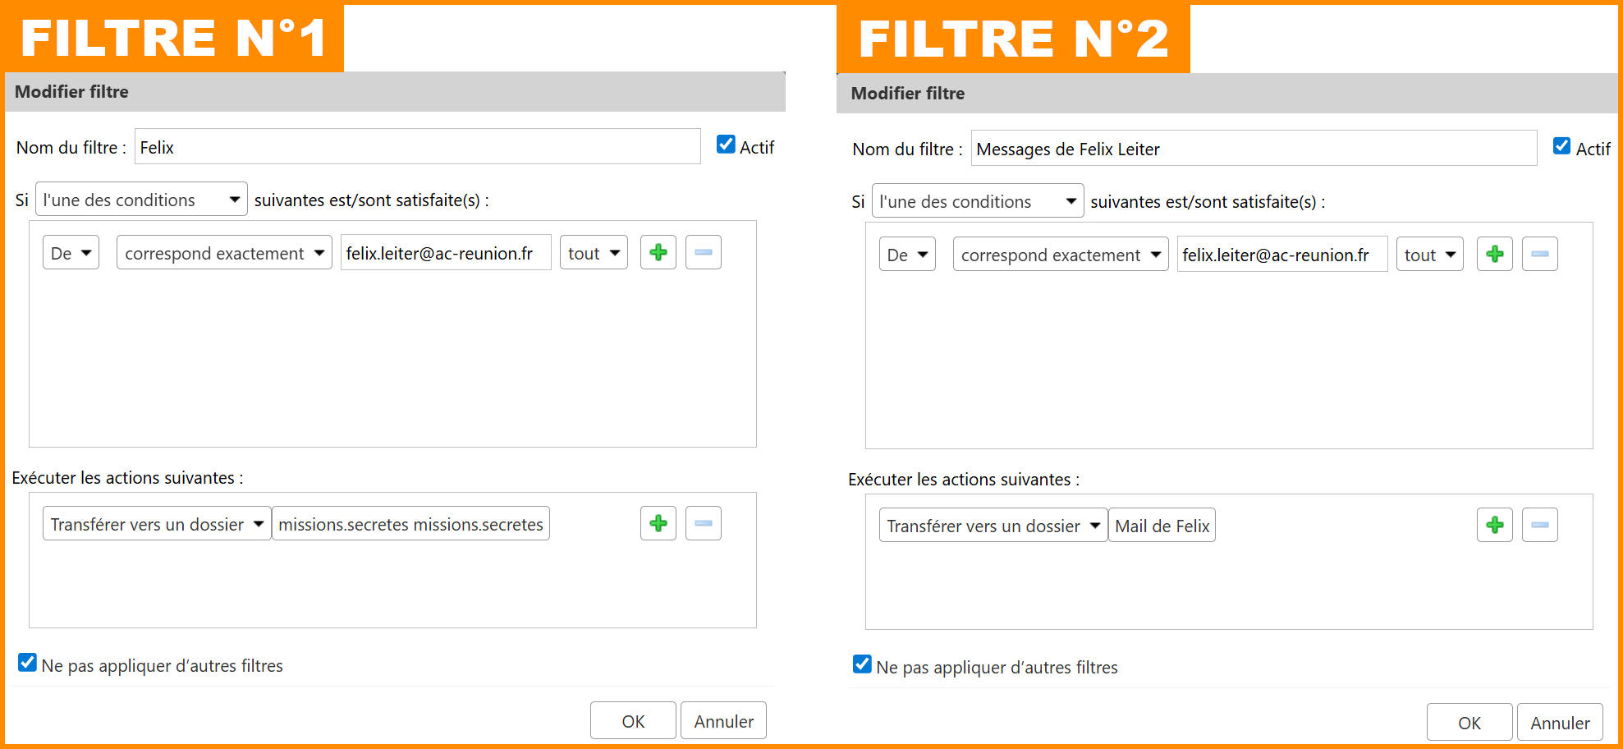Screen dimensions: 1623x749
Task: Remove the action row in Filtre N°2
Action: (1539, 526)
